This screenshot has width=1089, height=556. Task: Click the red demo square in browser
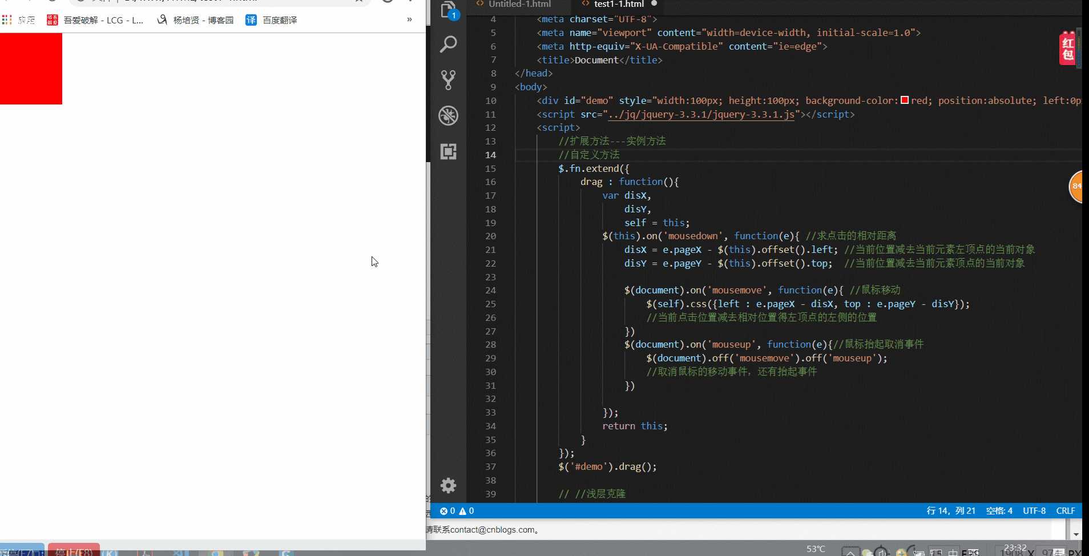pos(31,69)
